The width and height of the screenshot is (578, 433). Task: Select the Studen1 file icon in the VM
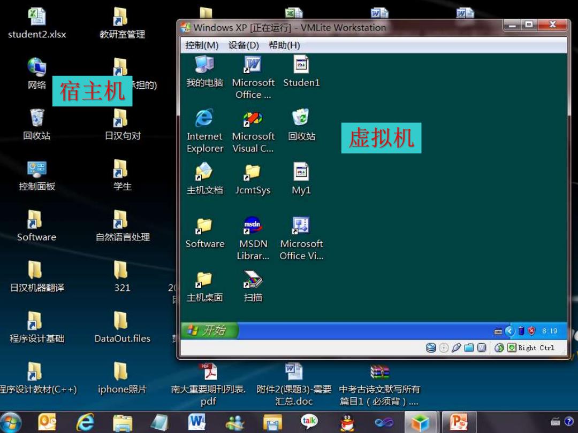301,72
